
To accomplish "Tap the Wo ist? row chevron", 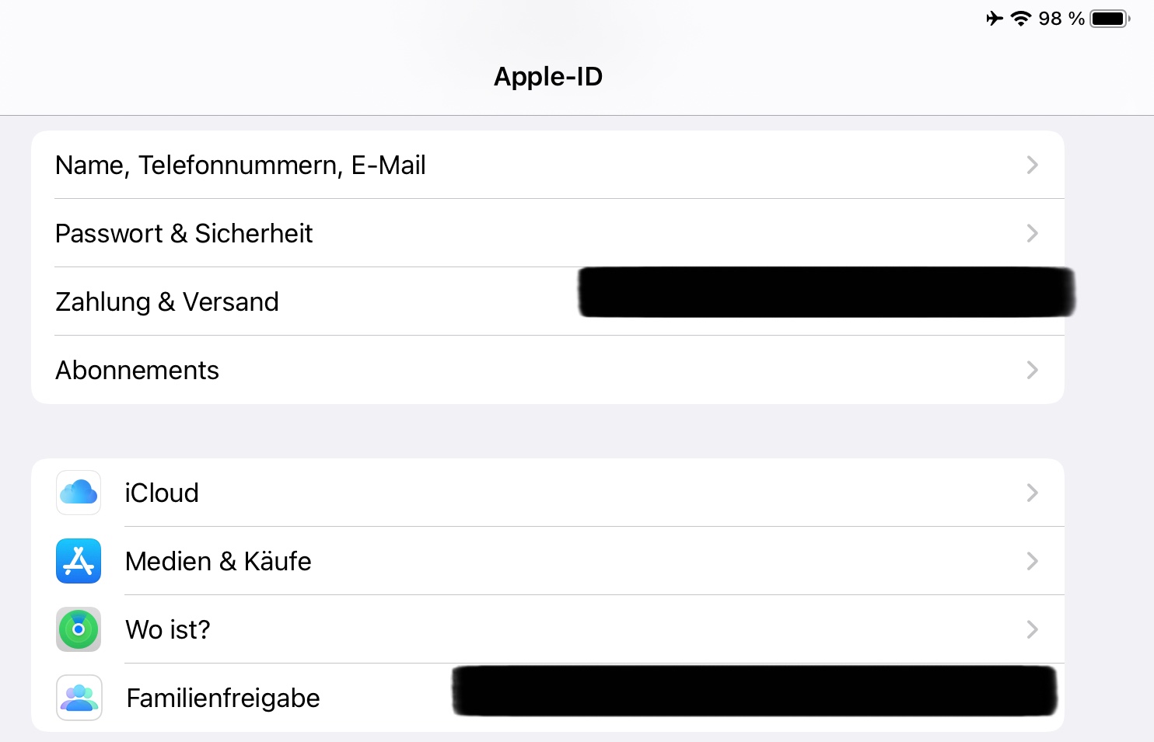I will 1032,629.
